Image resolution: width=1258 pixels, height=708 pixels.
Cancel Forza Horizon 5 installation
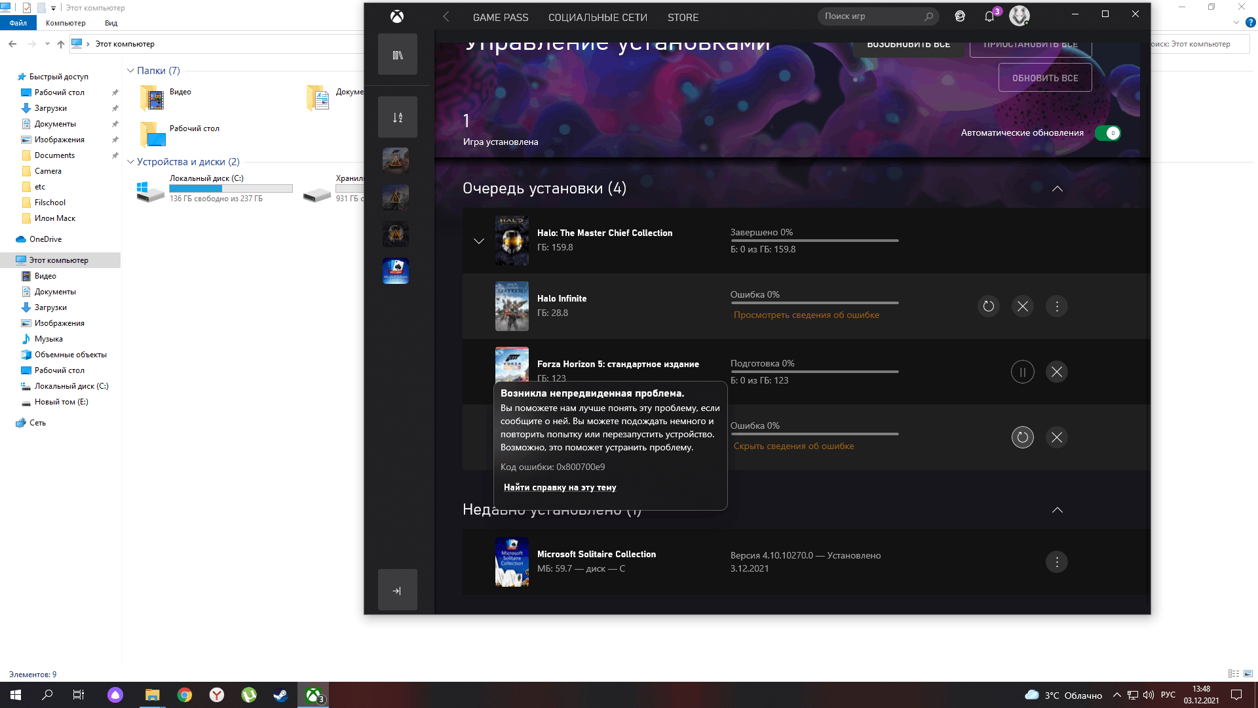coord(1057,372)
